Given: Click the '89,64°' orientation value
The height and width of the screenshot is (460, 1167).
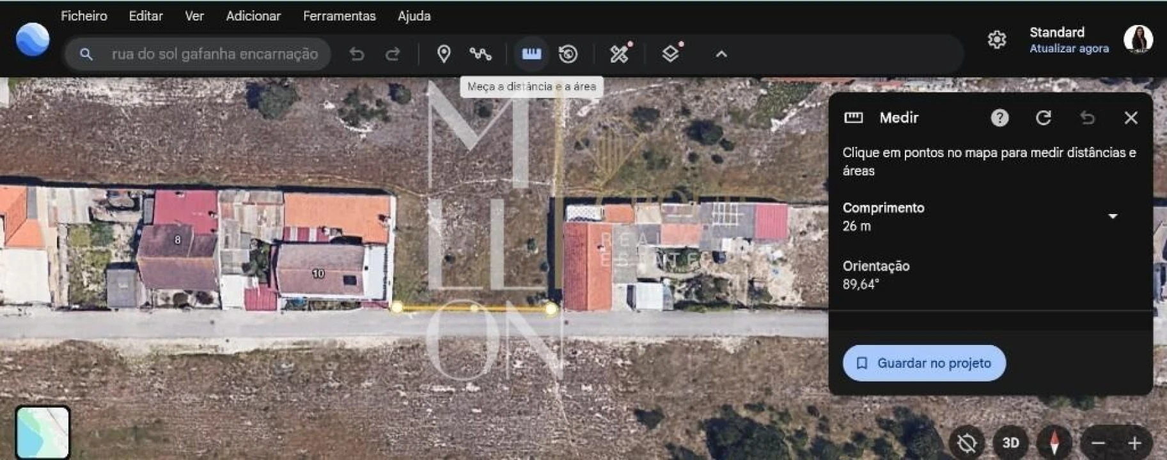Looking at the screenshot, I should click(x=861, y=284).
